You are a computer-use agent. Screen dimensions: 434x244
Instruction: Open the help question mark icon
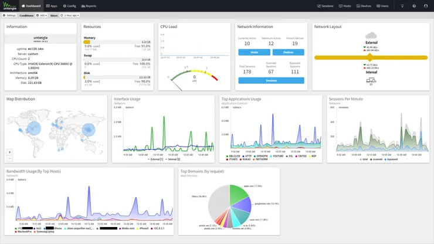[x=414, y=6]
